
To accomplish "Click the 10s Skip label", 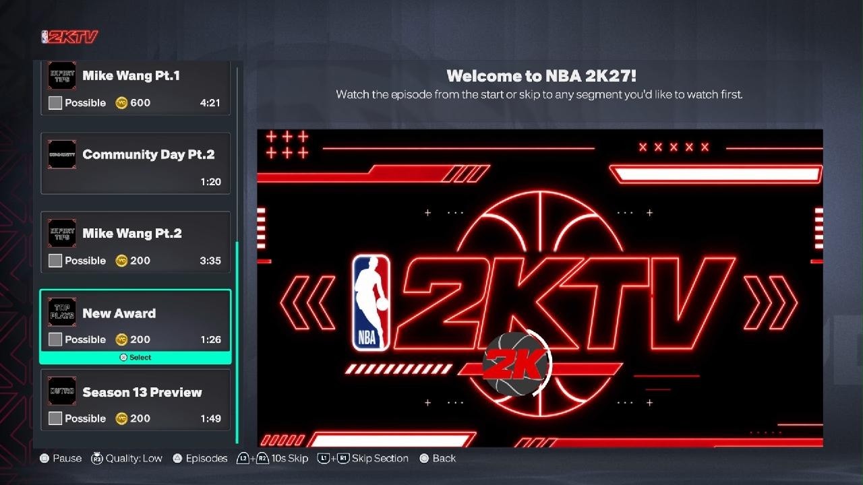I will (290, 458).
